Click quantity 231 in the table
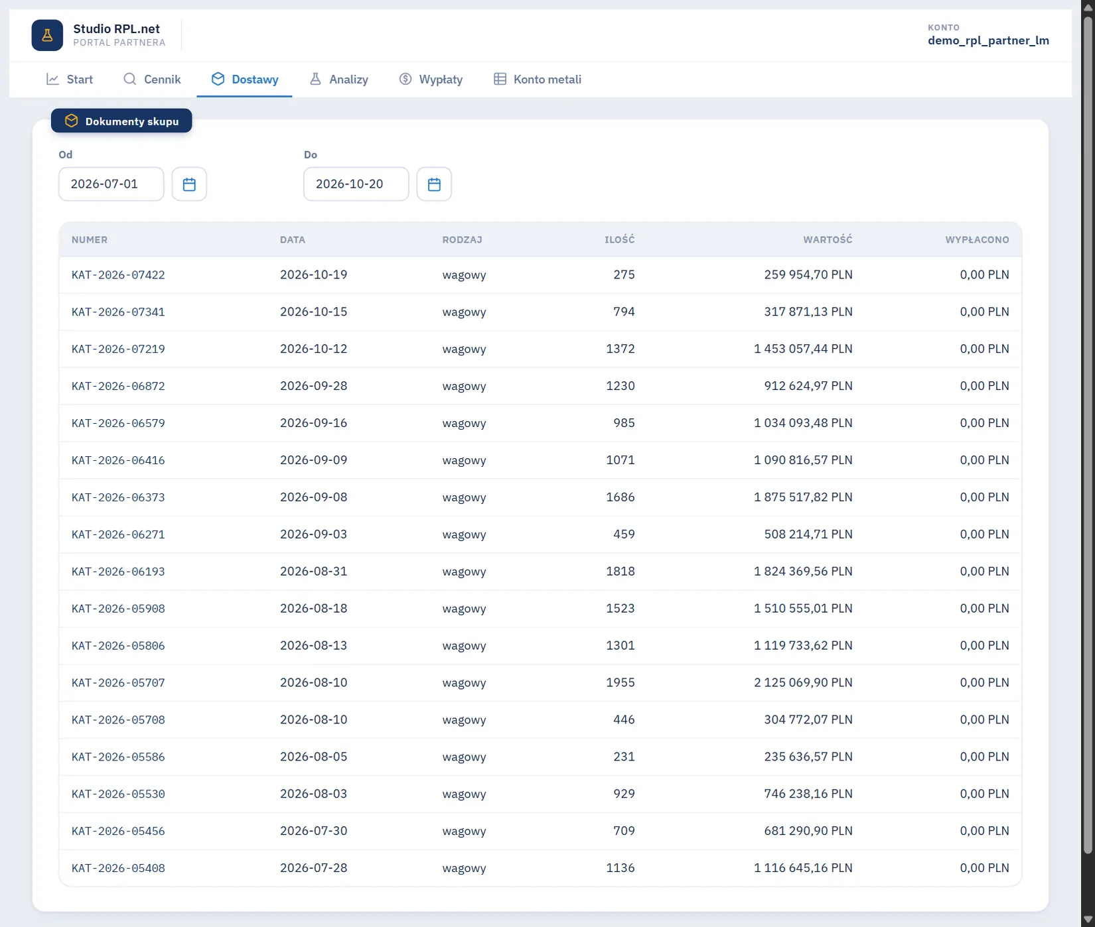Image resolution: width=1095 pixels, height=927 pixels. [624, 757]
